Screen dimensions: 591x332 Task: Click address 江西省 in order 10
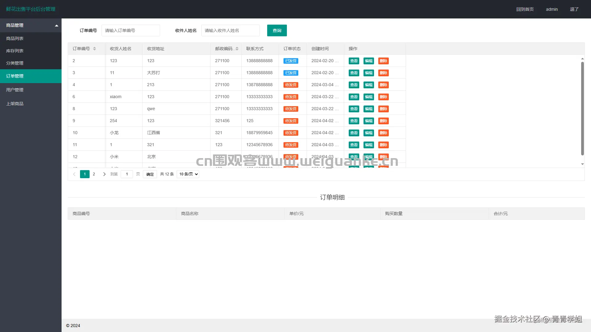point(154,133)
